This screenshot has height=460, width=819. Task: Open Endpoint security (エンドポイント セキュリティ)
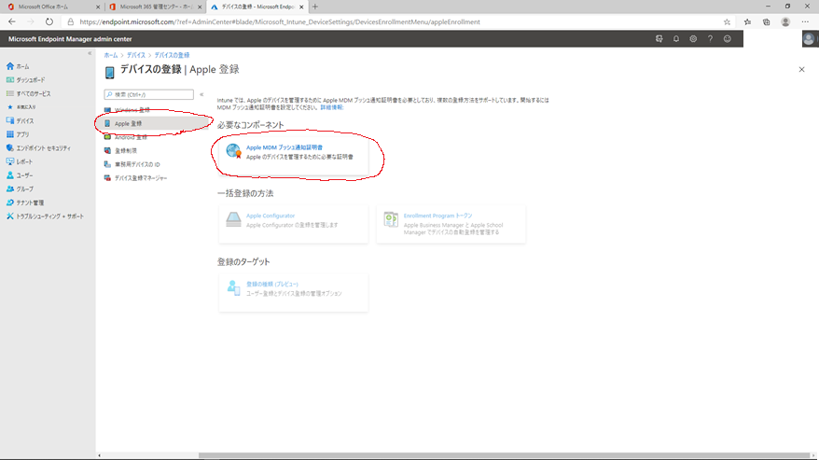tap(38, 148)
